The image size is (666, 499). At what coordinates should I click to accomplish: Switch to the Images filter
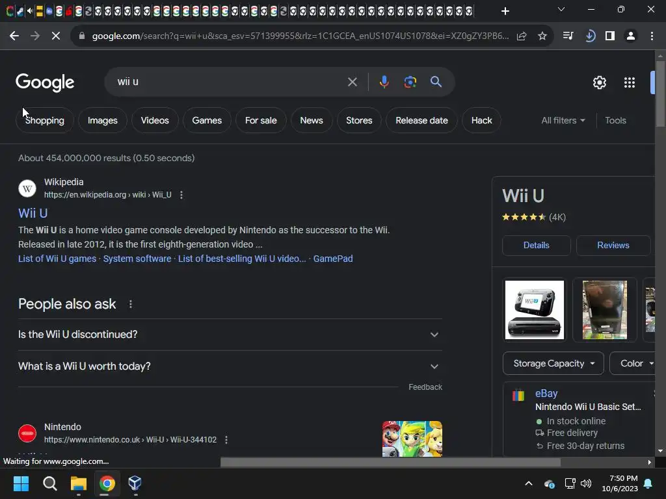click(x=102, y=120)
